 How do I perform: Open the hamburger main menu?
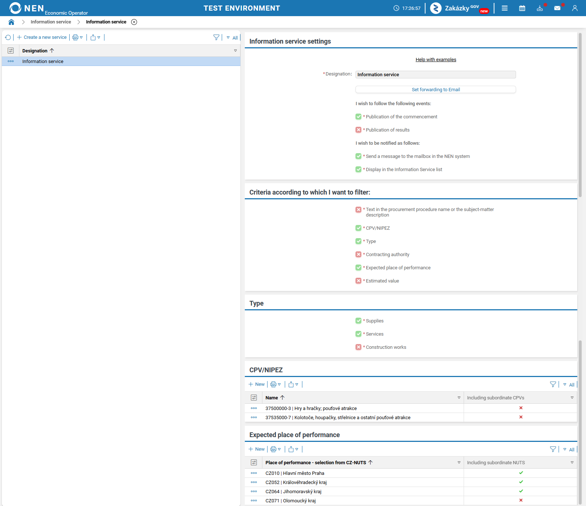click(505, 8)
